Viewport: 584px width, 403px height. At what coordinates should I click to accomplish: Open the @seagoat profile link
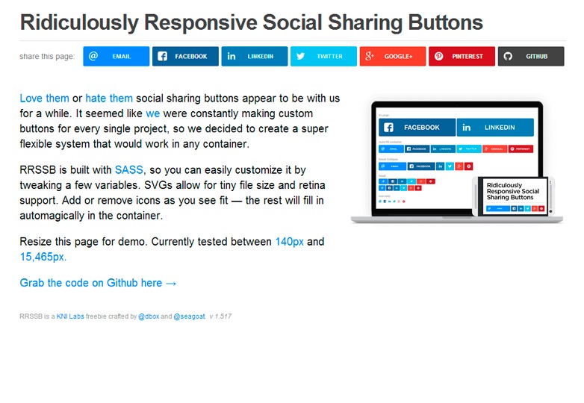coord(189,316)
